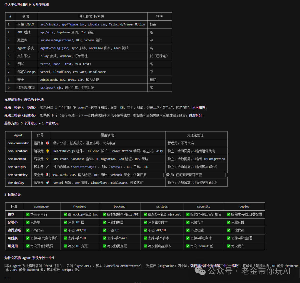Click the heading 5 标准验证
This screenshot has height=283, width=300.
click(x=12, y=194)
